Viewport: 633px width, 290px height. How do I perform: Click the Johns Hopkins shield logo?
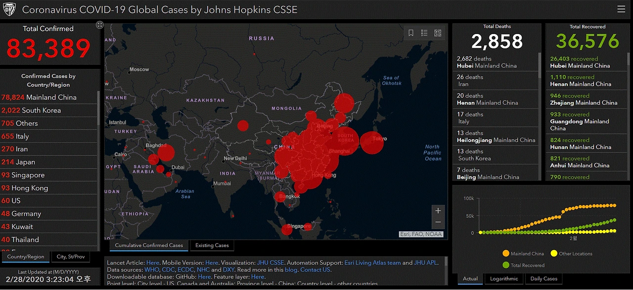[x=10, y=9]
